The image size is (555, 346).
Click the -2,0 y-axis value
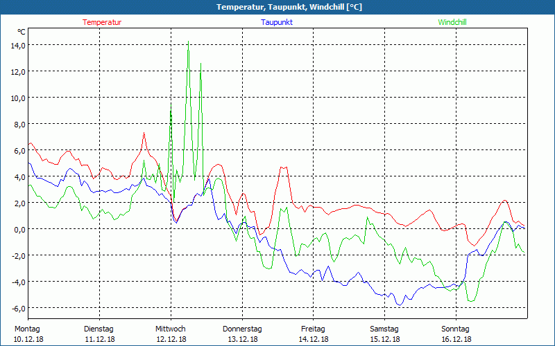18,255
